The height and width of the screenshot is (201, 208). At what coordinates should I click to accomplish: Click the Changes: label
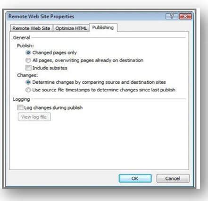(x=27, y=75)
